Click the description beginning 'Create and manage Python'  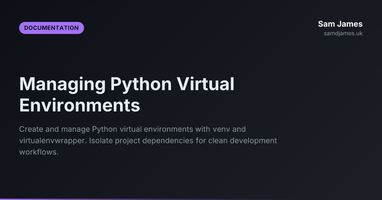tap(148, 141)
